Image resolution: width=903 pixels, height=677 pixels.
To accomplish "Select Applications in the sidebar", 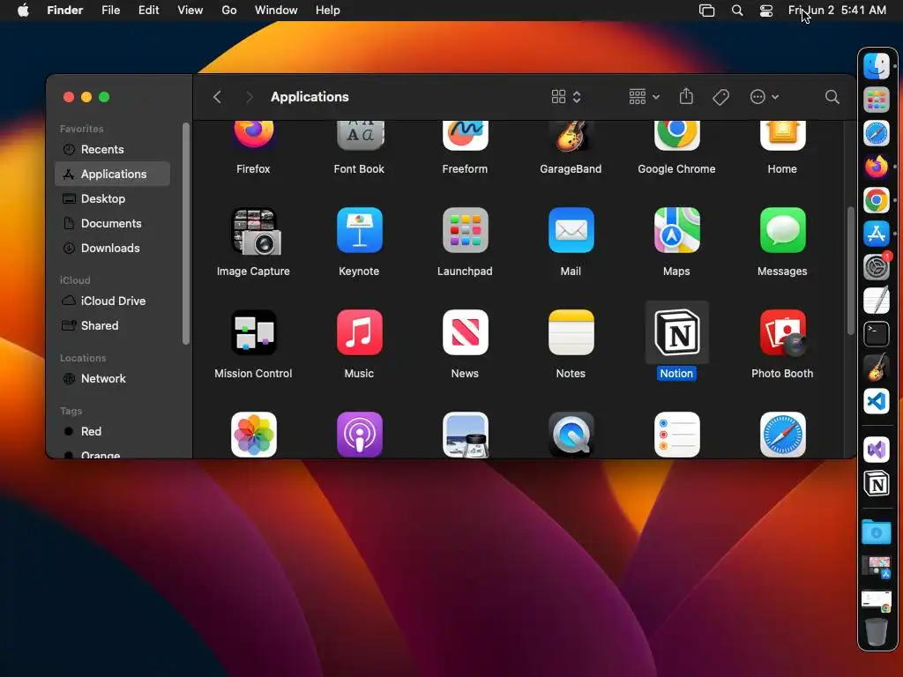I will 112,174.
